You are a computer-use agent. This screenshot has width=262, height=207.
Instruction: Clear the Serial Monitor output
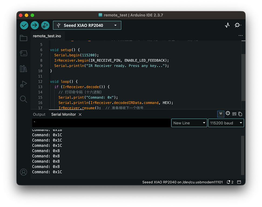click(x=234, y=114)
